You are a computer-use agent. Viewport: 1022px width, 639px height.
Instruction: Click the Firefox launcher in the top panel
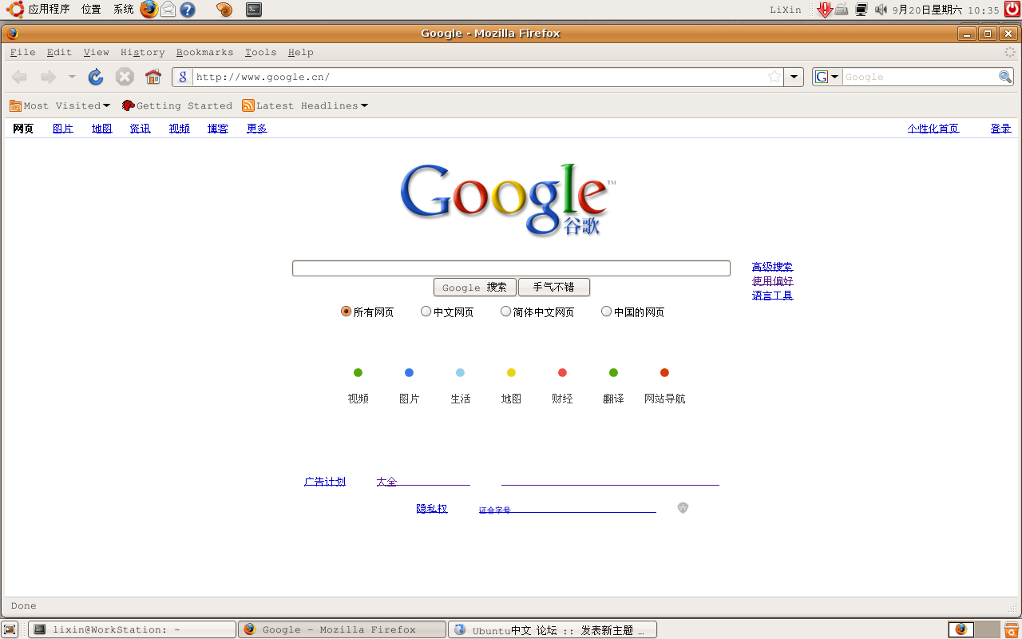tap(149, 10)
